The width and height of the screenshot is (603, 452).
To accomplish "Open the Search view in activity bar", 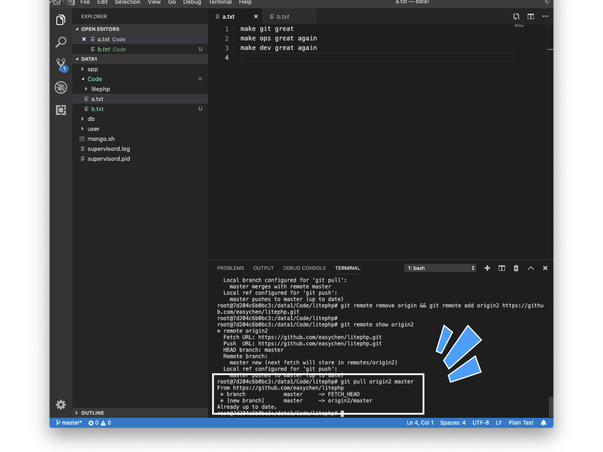I will point(61,42).
